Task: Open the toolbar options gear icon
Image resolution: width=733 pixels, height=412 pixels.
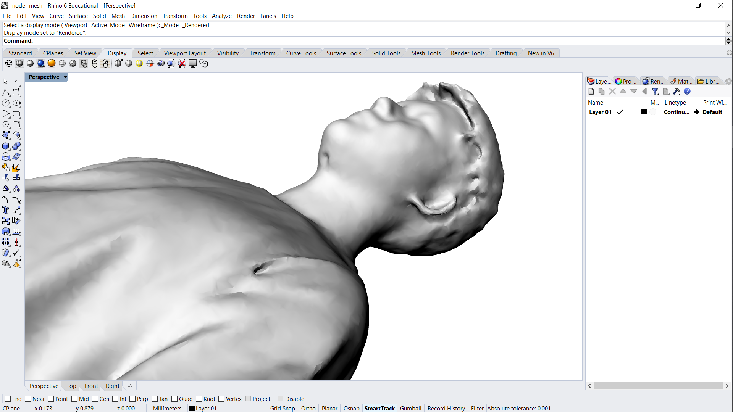Action: pyautogui.click(x=729, y=53)
